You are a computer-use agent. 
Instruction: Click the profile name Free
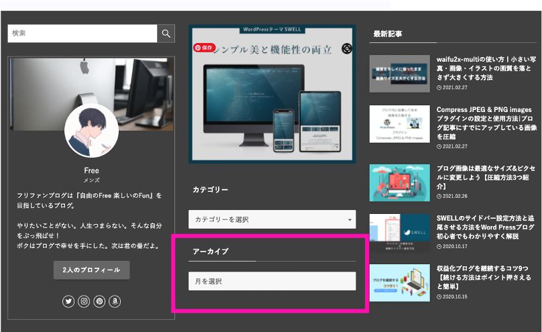point(92,170)
